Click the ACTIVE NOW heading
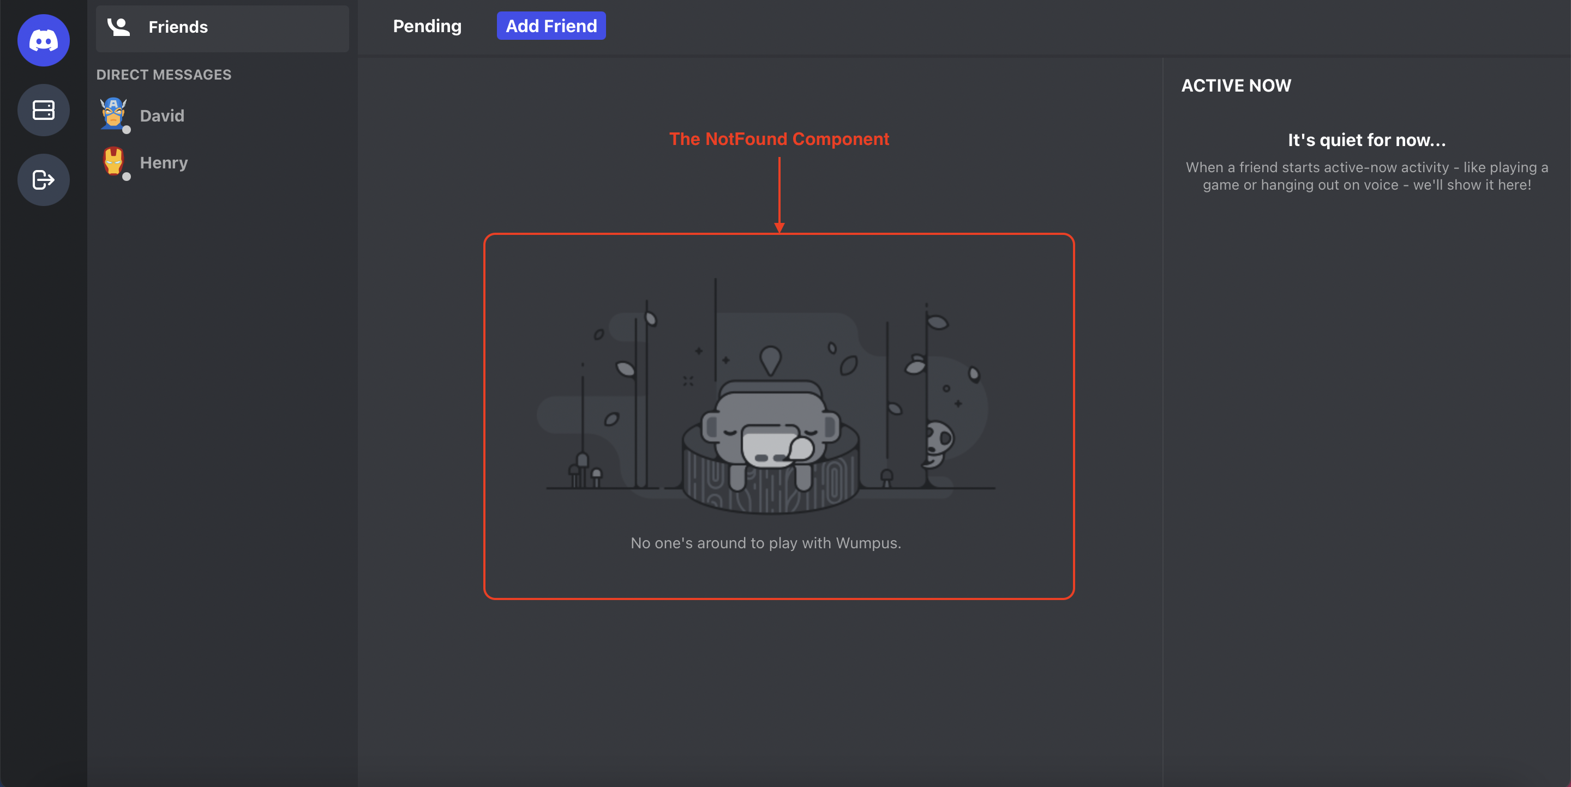This screenshot has height=787, width=1571. [x=1236, y=85]
